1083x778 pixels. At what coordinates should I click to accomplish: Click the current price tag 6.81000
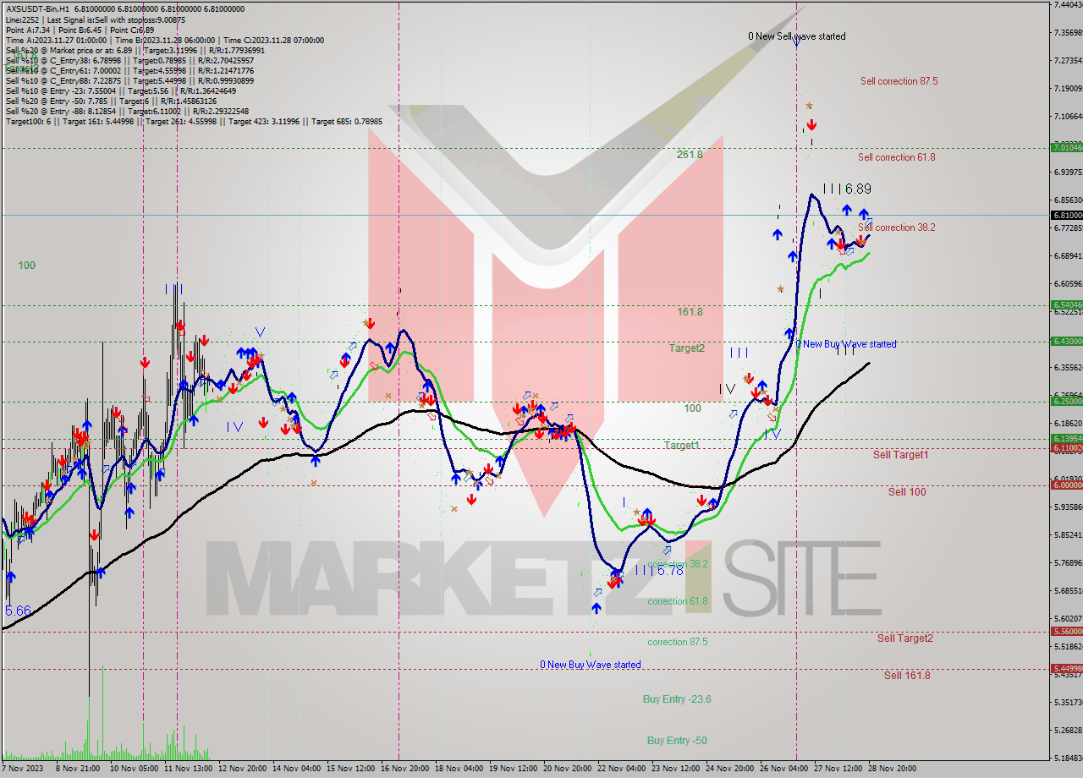point(1066,215)
